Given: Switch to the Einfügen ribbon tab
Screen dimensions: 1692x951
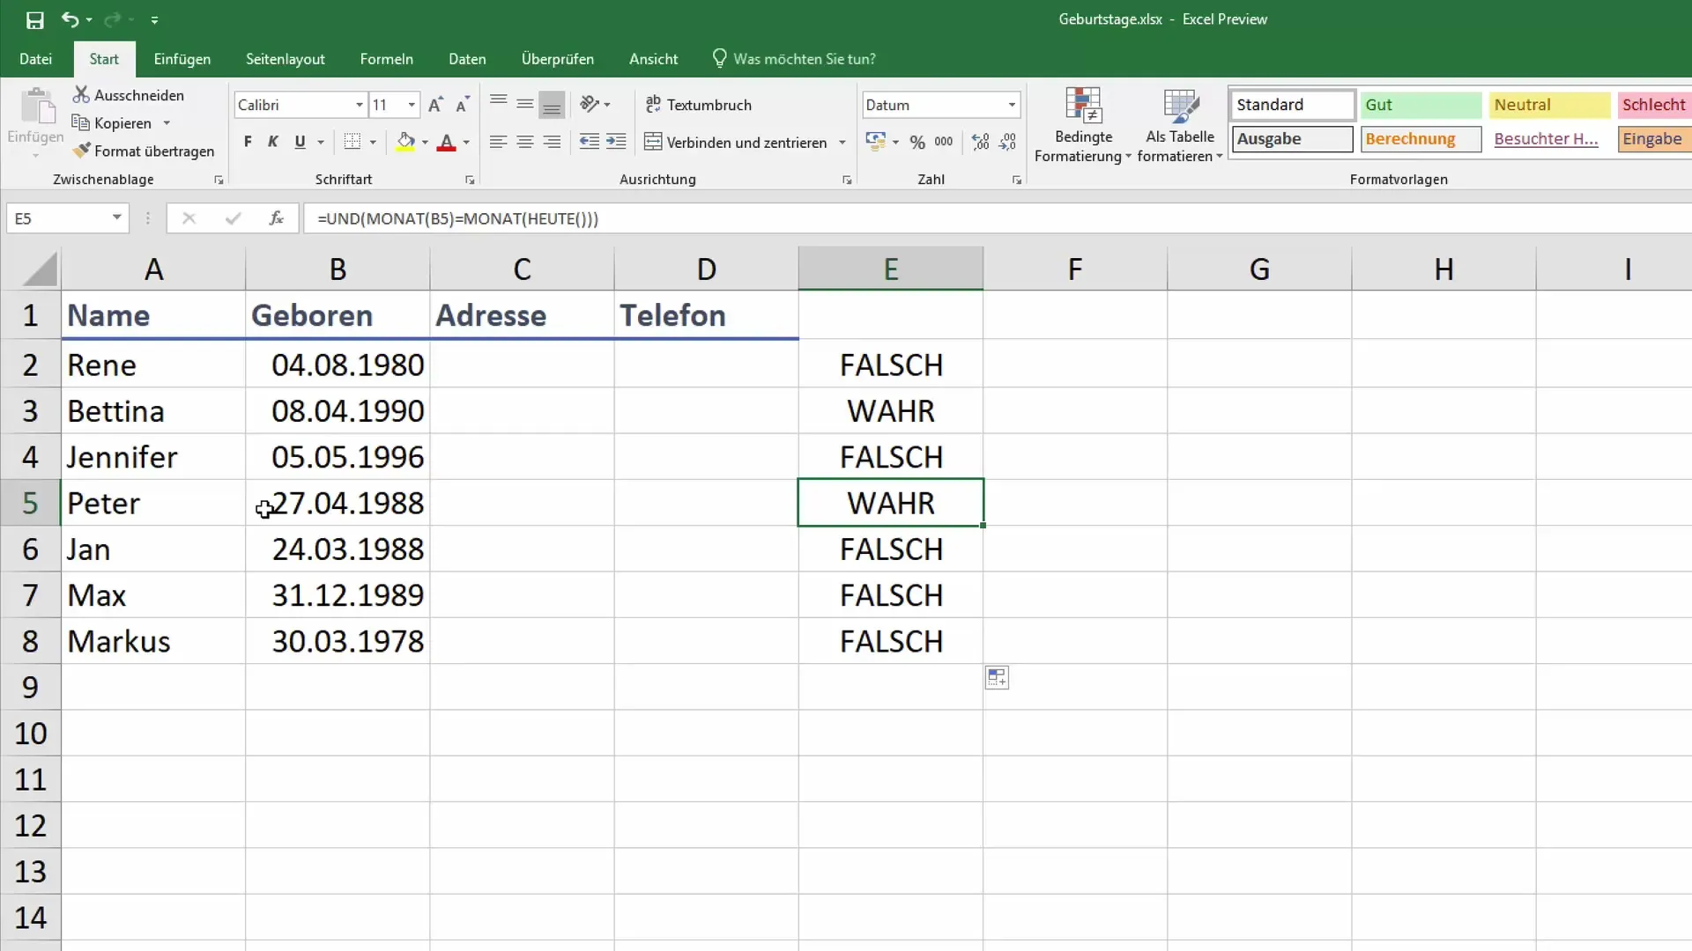Looking at the screenshot, I should tap(182, 59).
